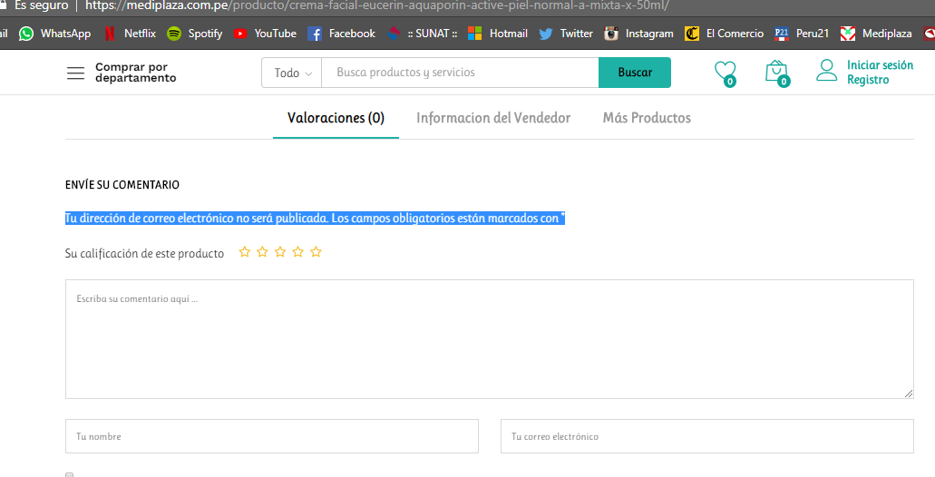Click Comprar por departamento label
935x477 pixels.
click(136, 73)
